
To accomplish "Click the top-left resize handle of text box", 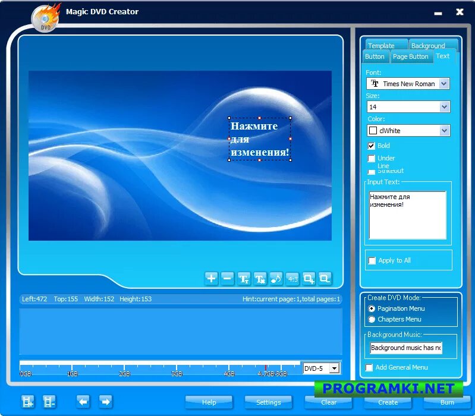I will (x=229, y=118).
